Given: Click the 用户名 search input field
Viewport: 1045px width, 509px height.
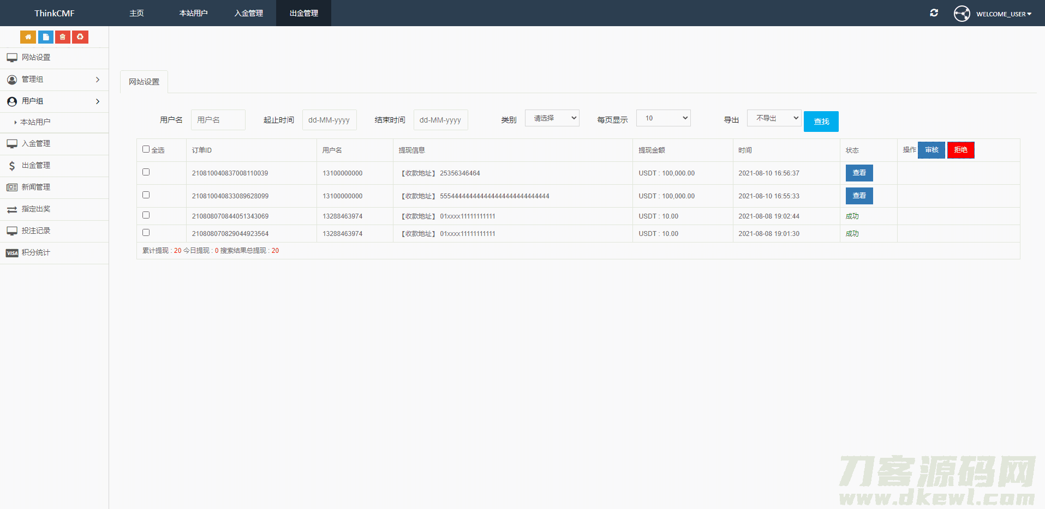Looking at the screenshot, I should [x=218, y=120].
